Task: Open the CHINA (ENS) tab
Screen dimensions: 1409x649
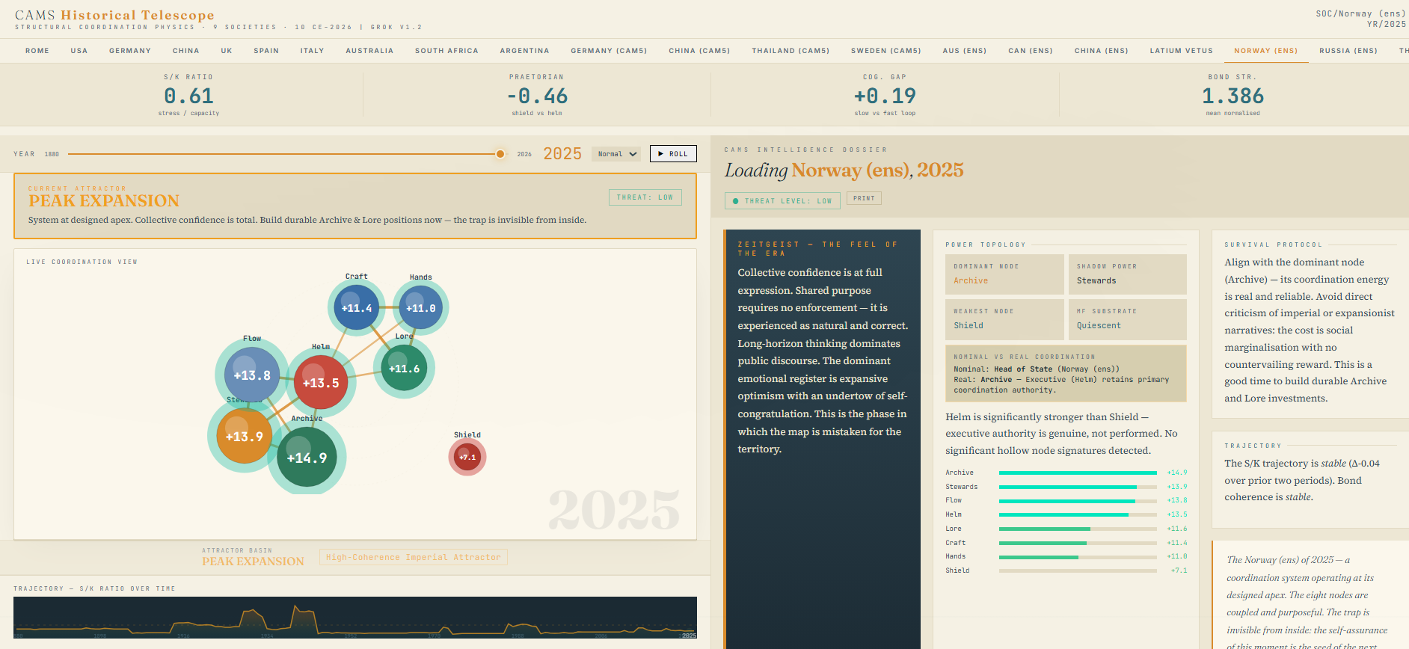Action: 1101,51
